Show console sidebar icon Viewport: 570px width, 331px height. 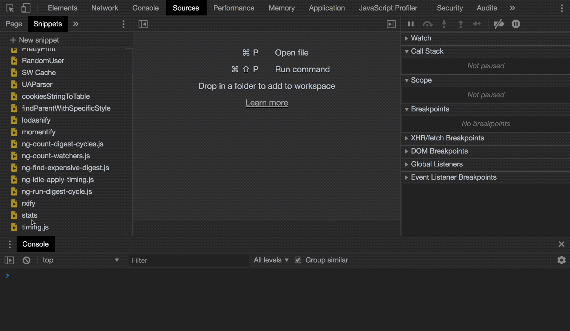[x=9, y=260]
